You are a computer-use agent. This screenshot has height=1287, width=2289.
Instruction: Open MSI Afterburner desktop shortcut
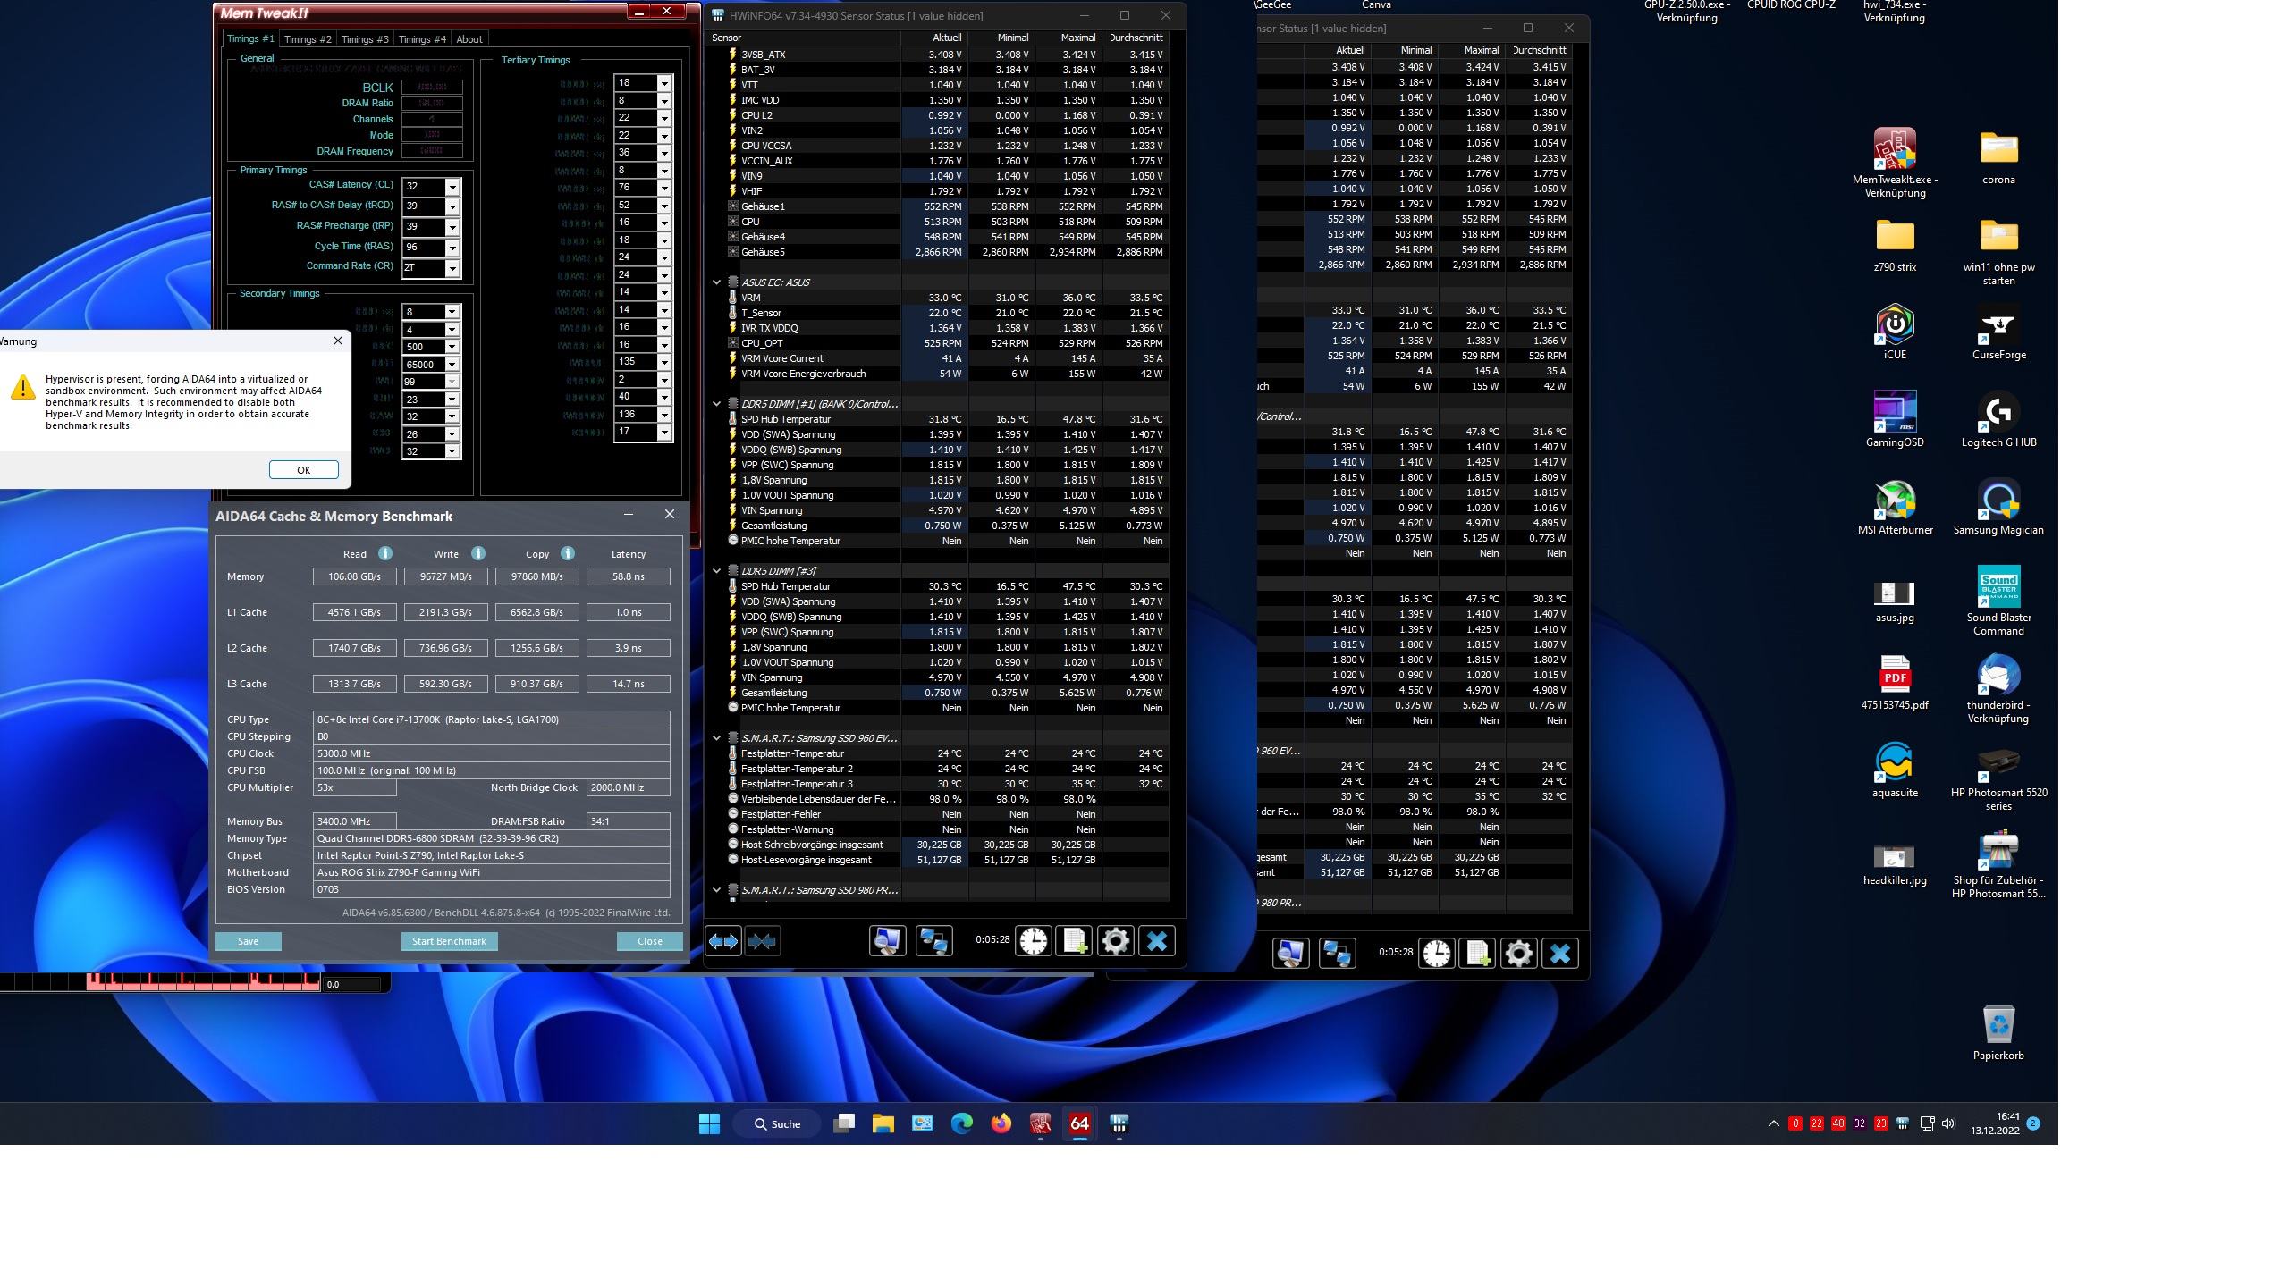click(x=1894, y=501)
